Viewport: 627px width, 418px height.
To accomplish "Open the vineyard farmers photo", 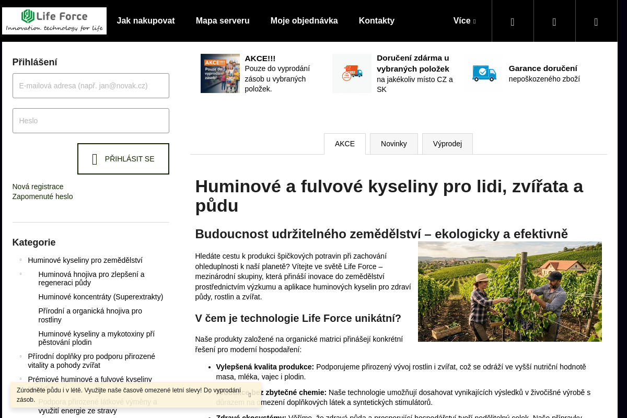I will (x=510, y=292).
